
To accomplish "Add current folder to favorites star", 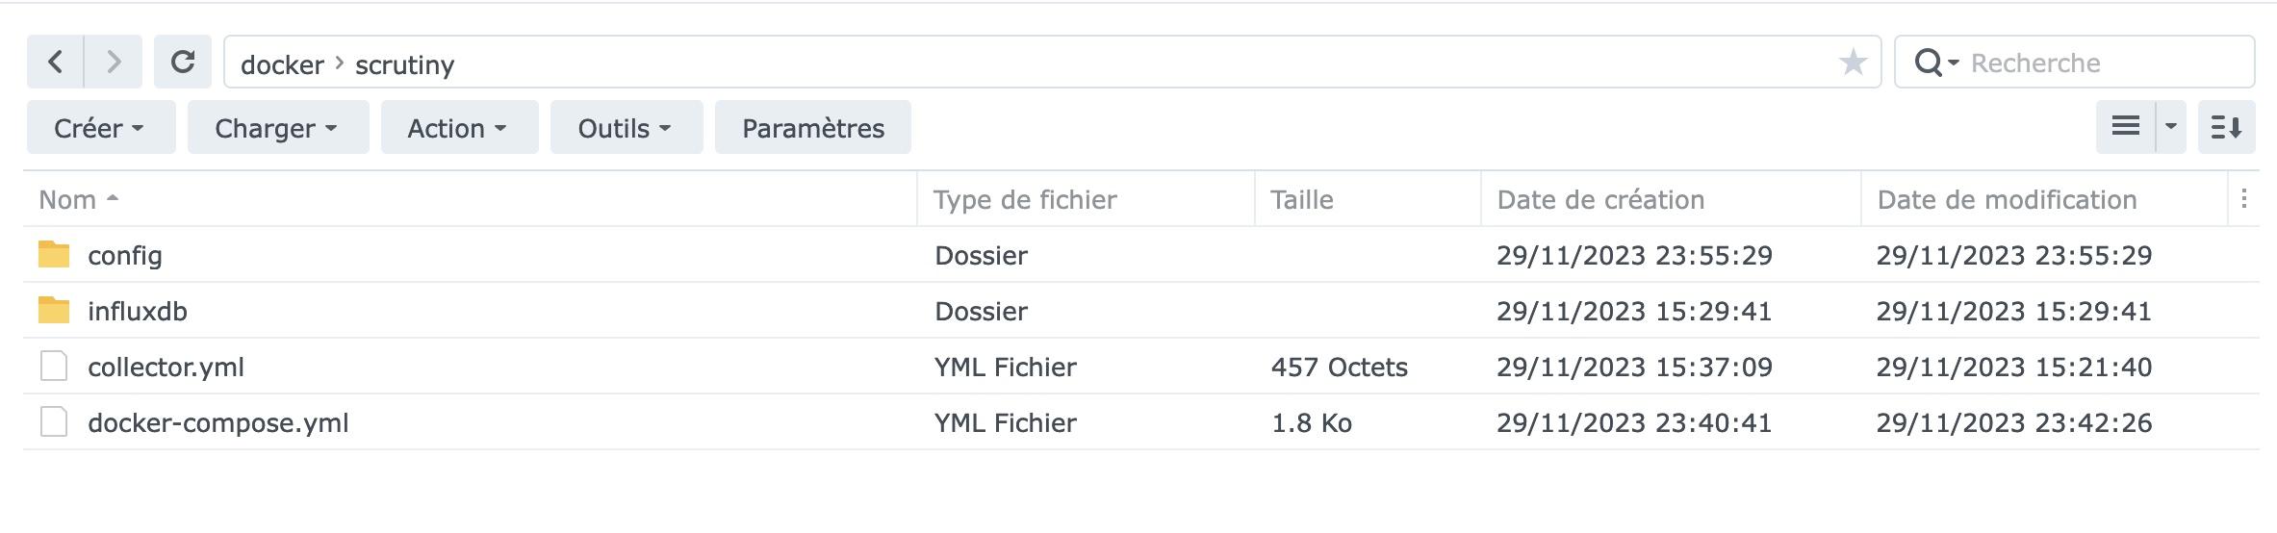I will pos(1853,63).
